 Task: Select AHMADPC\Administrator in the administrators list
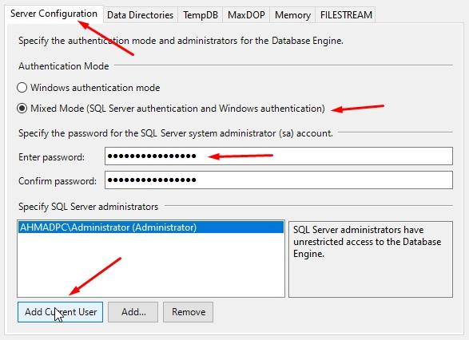(151, 227)
